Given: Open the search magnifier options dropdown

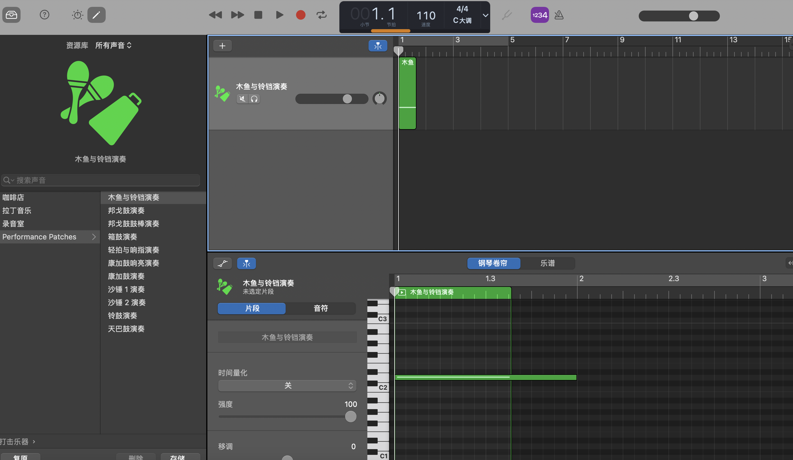Looking at the screenshot, I should click(x=9, y=180).
